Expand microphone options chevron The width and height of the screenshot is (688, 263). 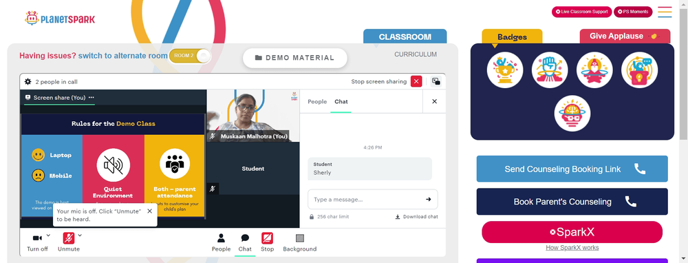(80, 235)
